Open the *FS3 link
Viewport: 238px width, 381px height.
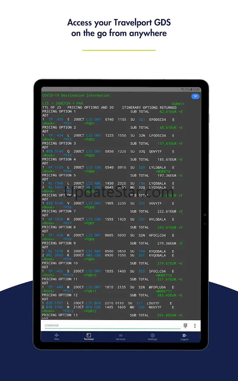point(67,155)
